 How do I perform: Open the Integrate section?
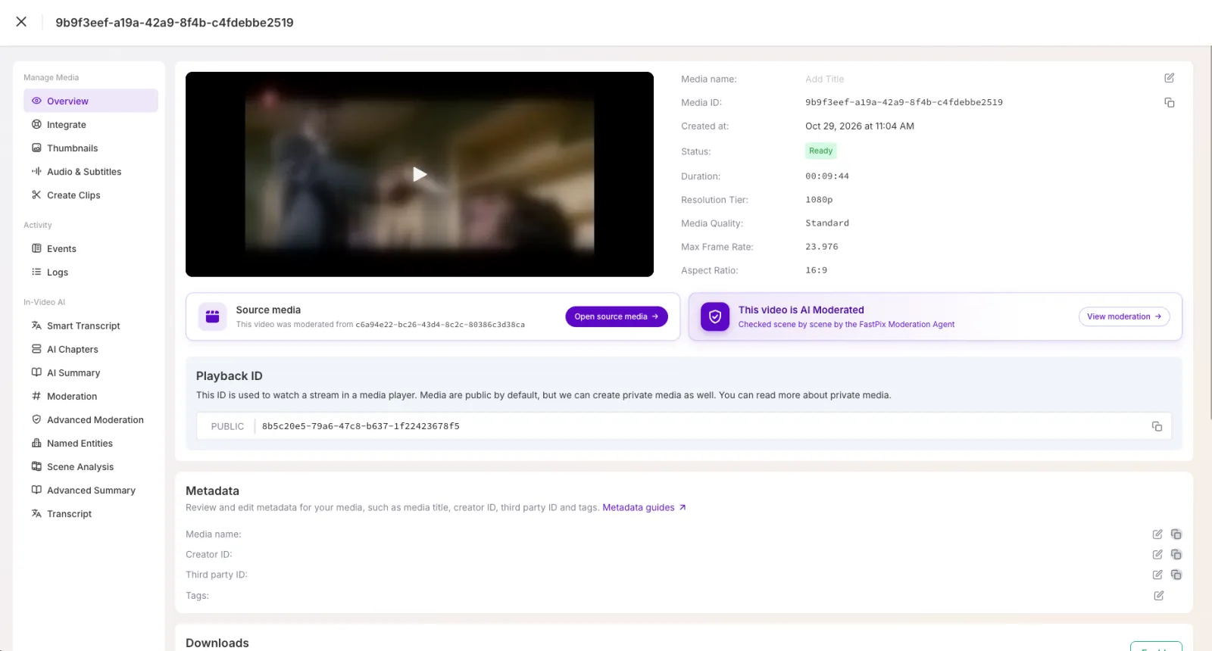(x=91, y=124)
